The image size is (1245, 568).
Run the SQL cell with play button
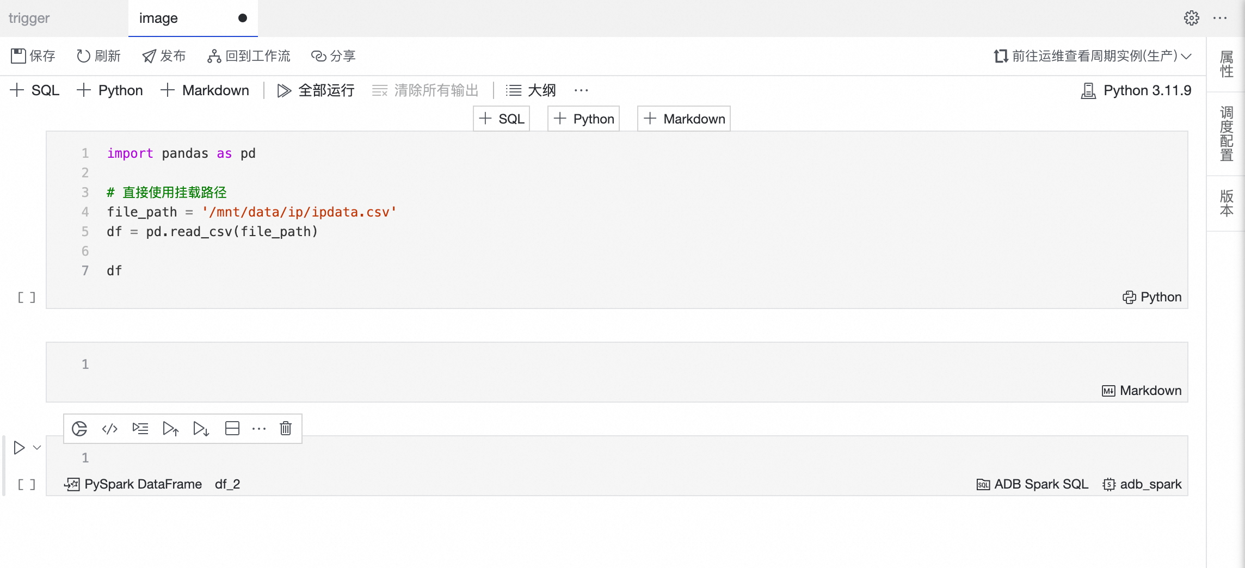pos(19,448)
